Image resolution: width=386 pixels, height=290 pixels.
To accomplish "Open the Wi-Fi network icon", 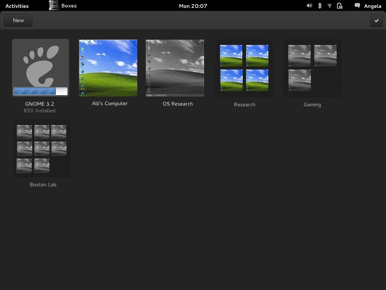I will point(329,6).
